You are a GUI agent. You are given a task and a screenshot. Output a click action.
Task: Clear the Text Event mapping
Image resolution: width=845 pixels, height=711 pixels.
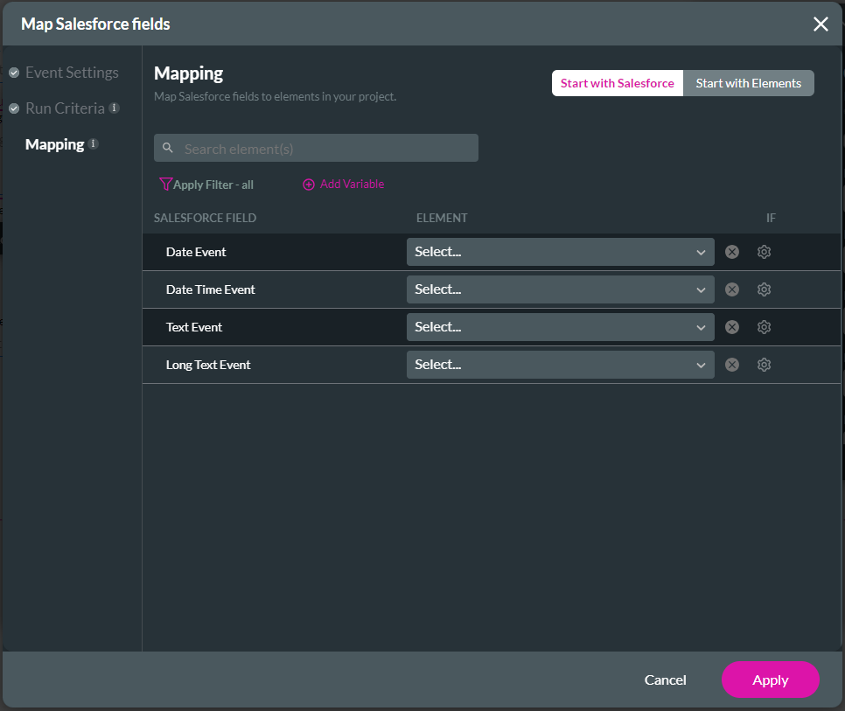(x=732, y=327)
